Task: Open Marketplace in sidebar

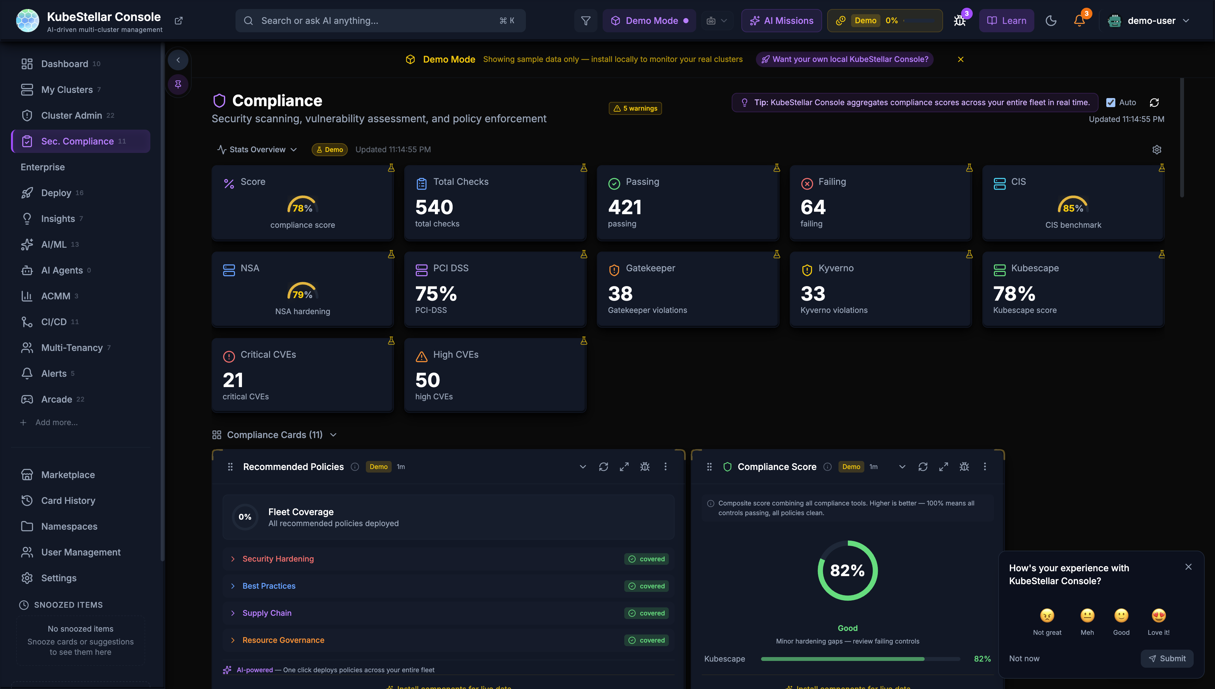Action: point(80,474)
